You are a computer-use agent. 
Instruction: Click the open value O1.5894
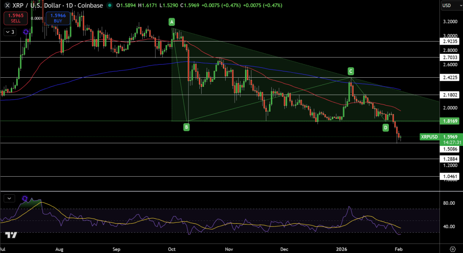click(127, 5)
